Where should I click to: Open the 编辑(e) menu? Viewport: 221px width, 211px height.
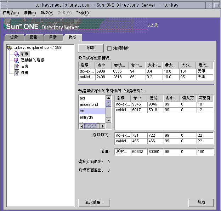click(x=30, y=13)
